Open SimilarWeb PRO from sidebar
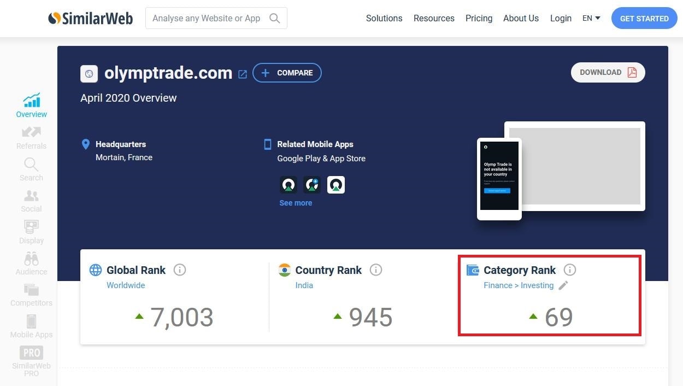The image size is (683, 386). [x=31, y=361]
